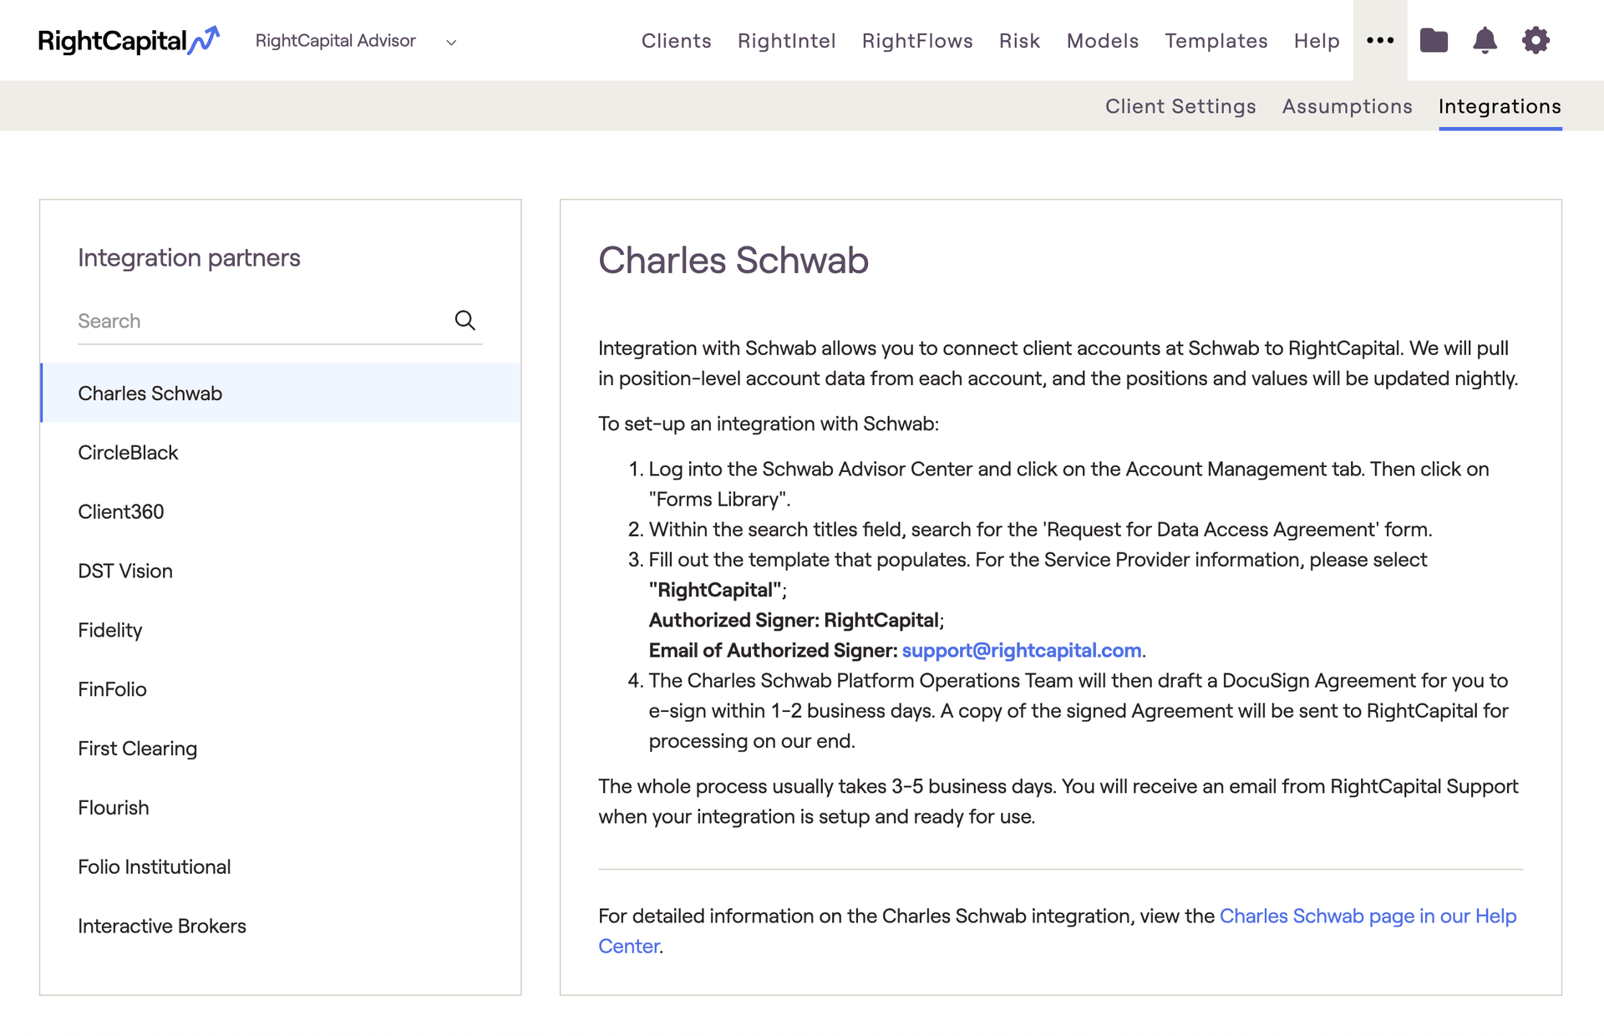
Task: Click the Charles Schwab page heading
Action: coord(733,260)
